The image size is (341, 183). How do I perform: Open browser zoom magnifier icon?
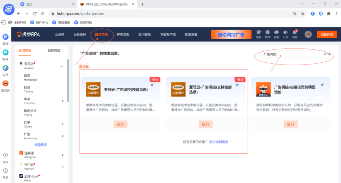[295, 14]
